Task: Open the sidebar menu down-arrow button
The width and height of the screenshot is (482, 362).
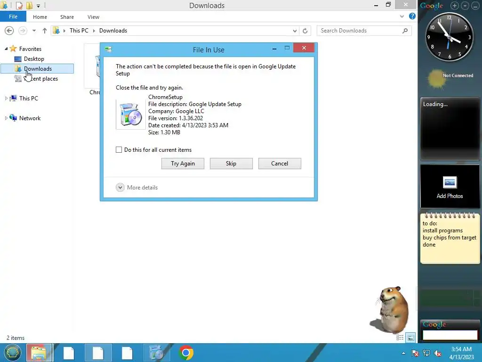Action: click(465, 6)
